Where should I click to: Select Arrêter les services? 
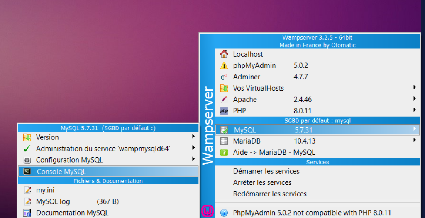pyautogui.click(x=262, y=182)
